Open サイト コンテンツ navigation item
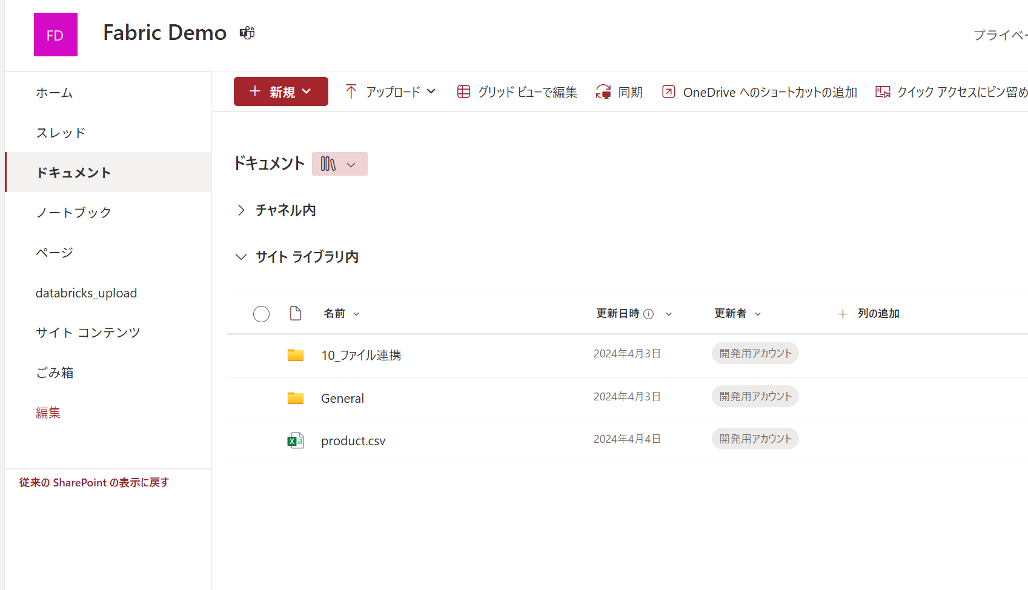 pyautogui.click(x=88, y=333)
